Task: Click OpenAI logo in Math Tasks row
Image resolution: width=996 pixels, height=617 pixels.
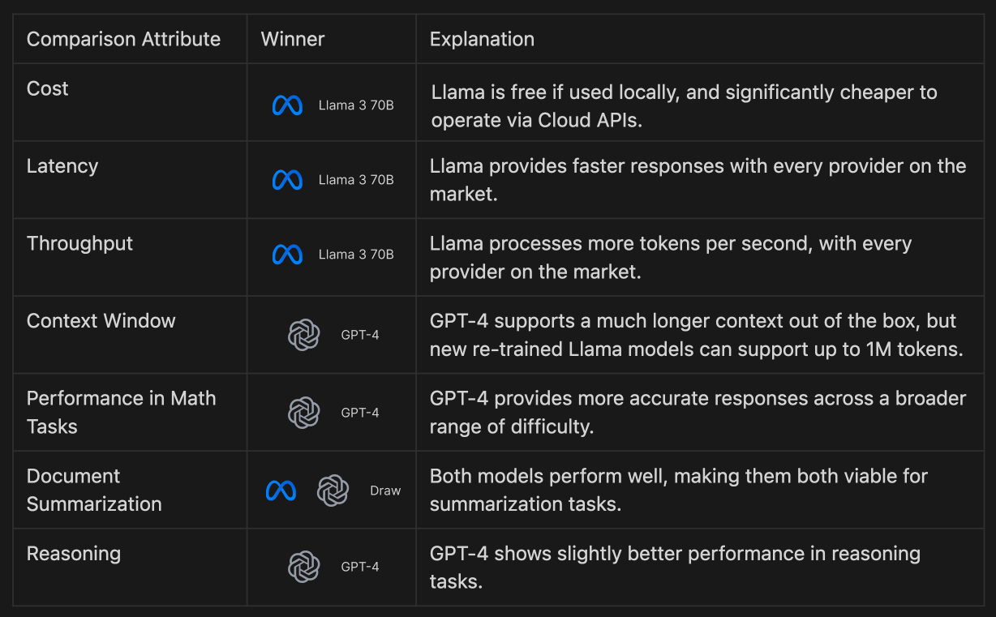Action: click(304, 413)
